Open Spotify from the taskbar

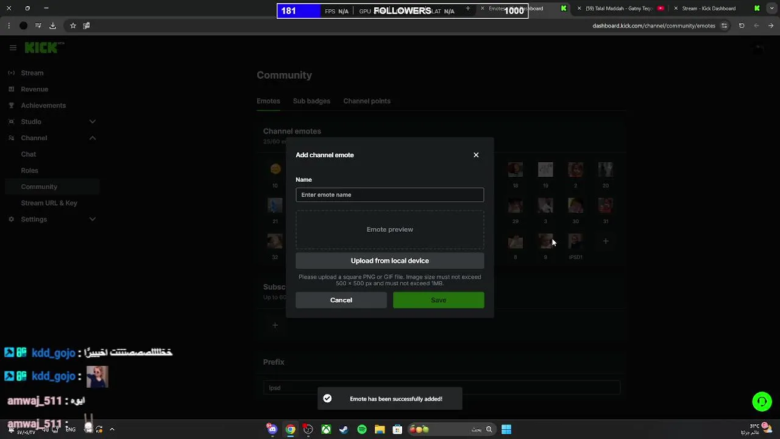(362, 429)
